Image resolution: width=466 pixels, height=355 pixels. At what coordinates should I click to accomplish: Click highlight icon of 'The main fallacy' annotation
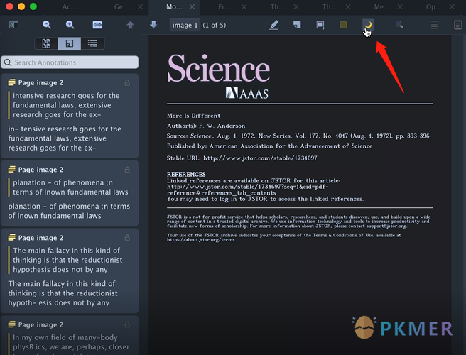(x=11, y=237)
